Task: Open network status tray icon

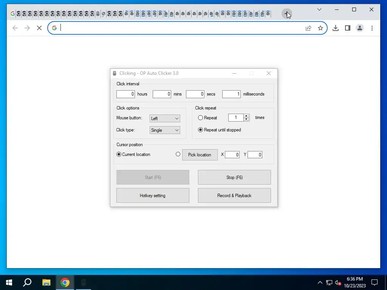Action: coord(329,282)
